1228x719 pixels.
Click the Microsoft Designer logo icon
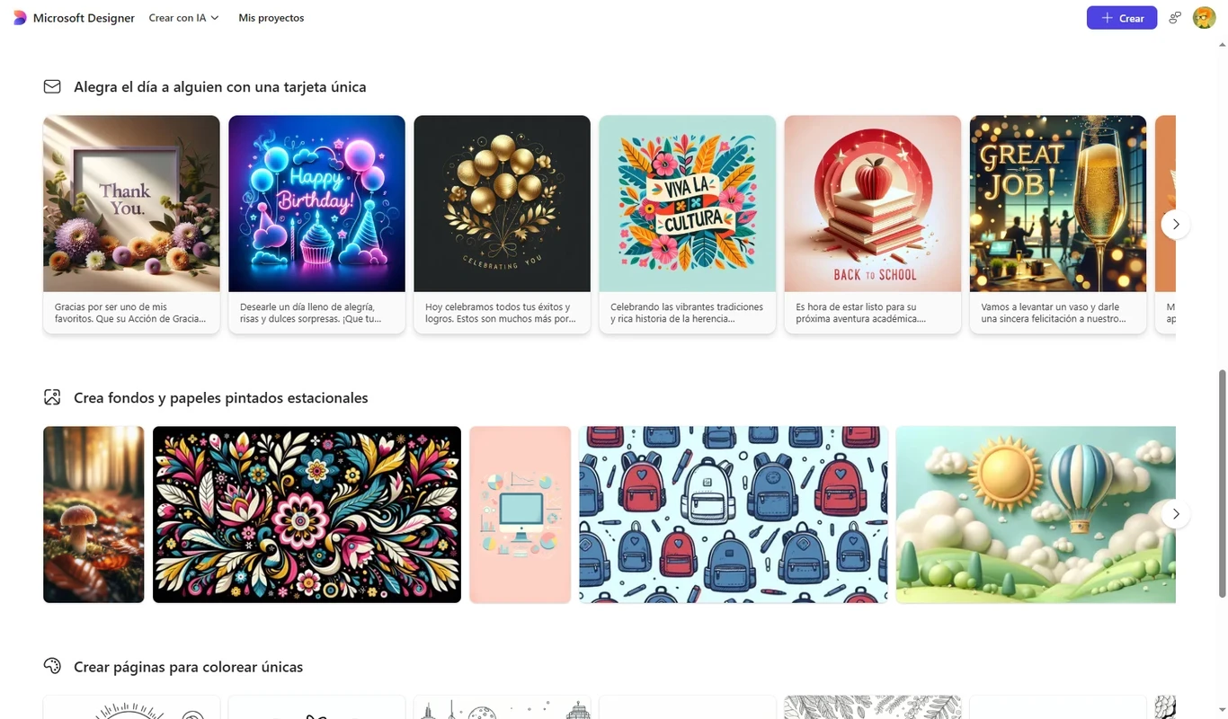tap(20, 18)
